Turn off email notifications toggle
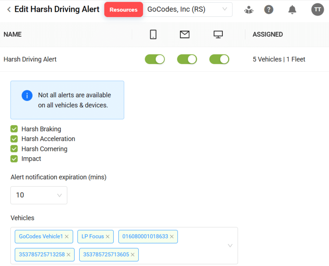The image size is (329, 266). [187, 59]
